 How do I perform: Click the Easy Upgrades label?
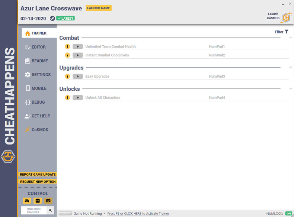tap(97, 76)
